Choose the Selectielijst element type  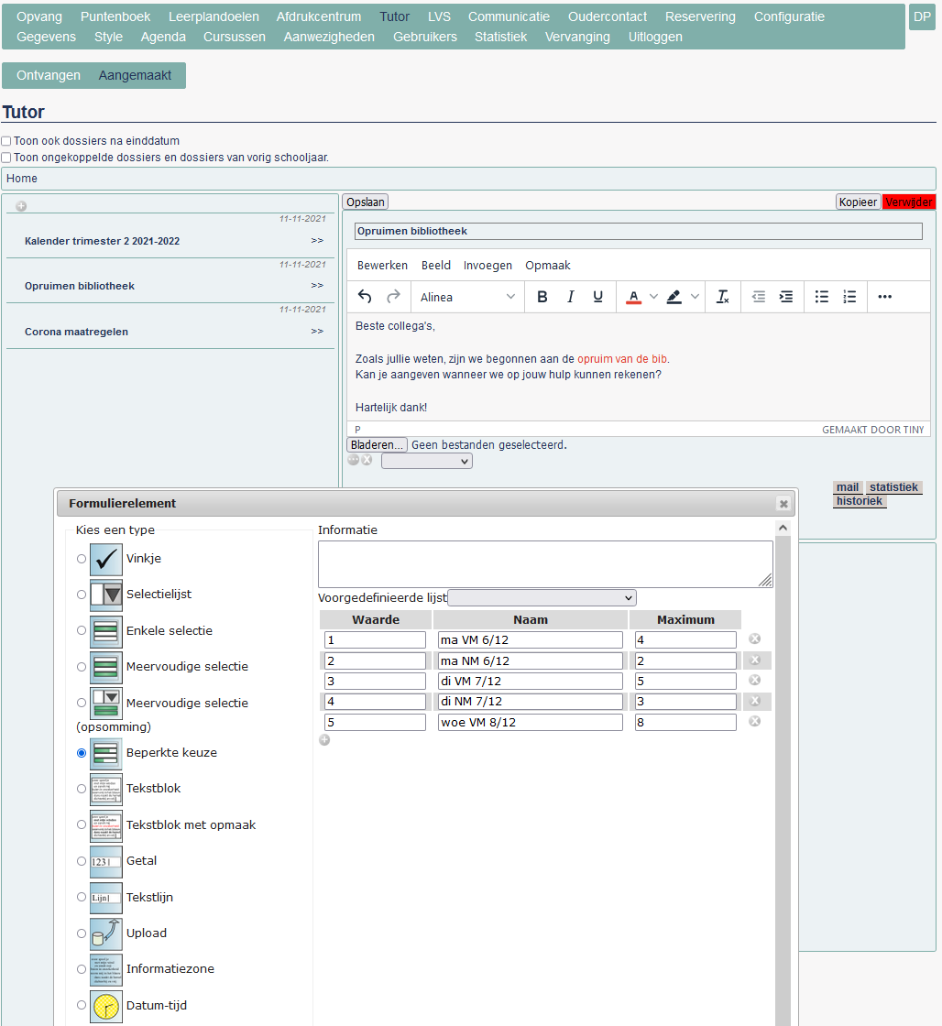tap(82, 595)
